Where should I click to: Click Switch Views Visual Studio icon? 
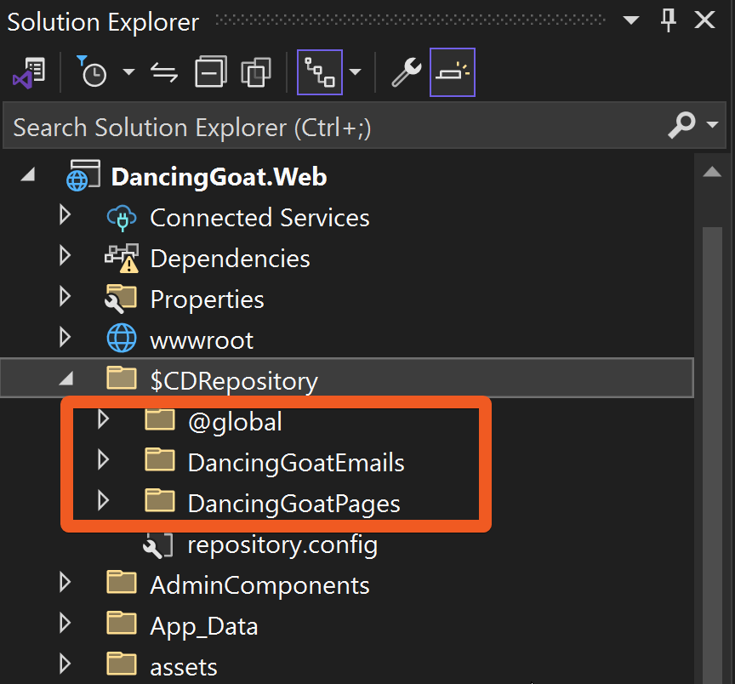[29, 73]
